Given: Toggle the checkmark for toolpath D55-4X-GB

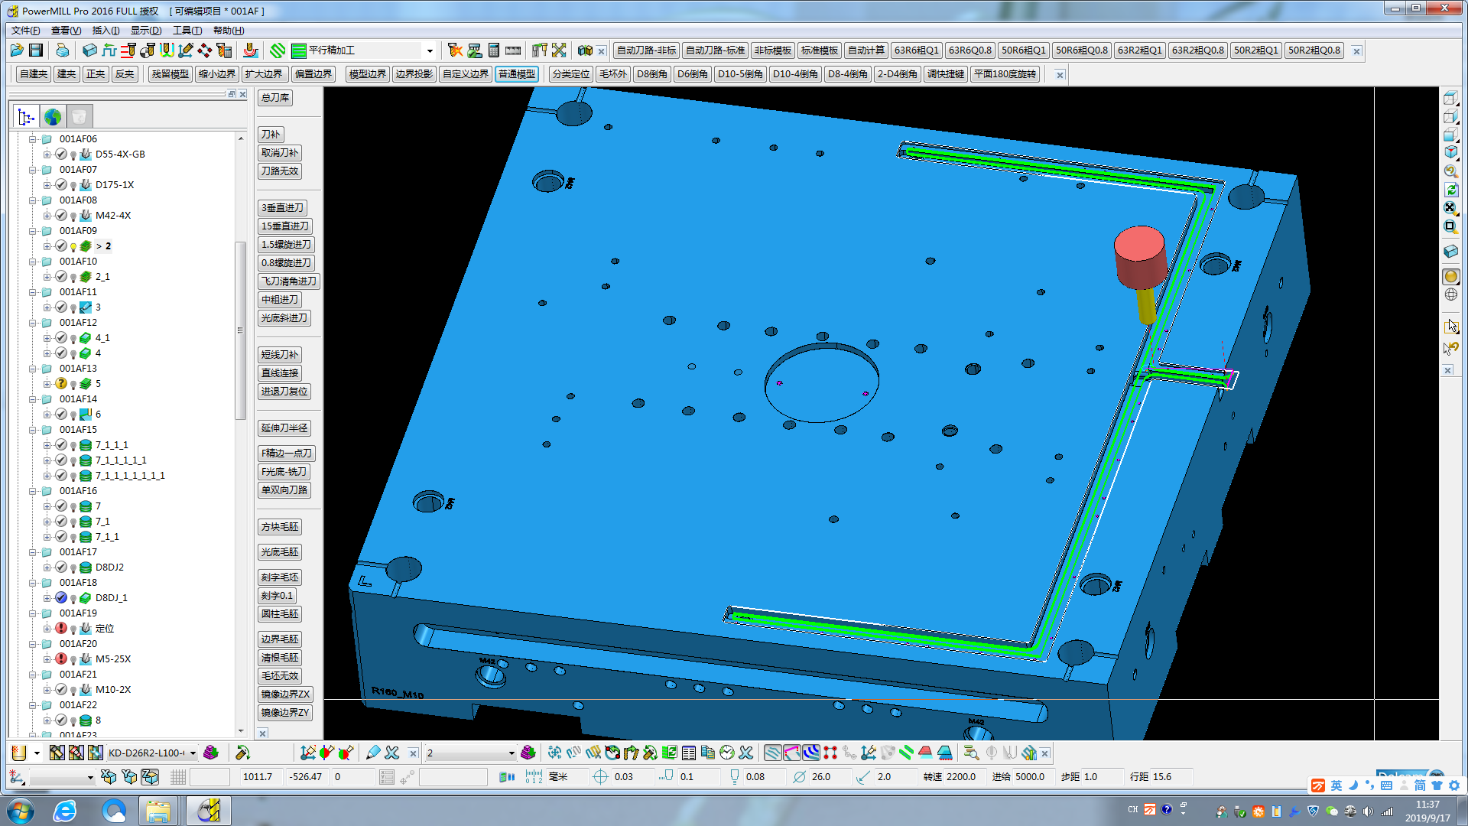Looking at the screenshot, I should click(x=61, y=154).
